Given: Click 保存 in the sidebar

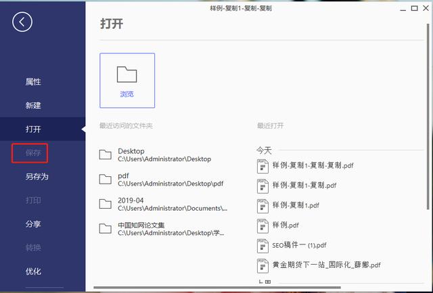Looking at the screenshot, I should [x=33, y=153].
